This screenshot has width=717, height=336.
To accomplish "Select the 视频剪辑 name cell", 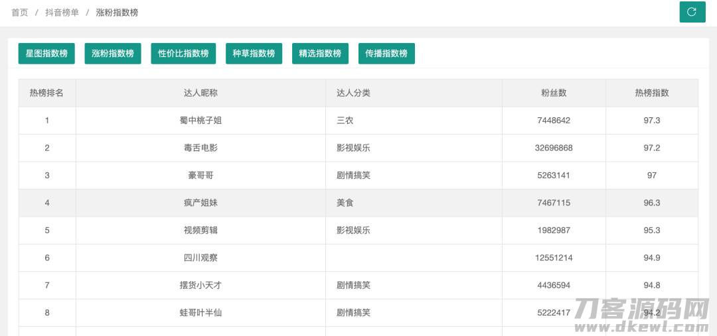I will 200,230.
